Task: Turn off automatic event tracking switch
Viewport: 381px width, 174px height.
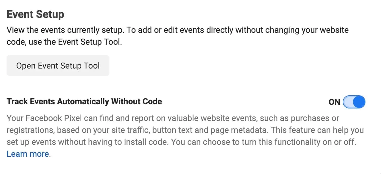Action: [354, 102]
